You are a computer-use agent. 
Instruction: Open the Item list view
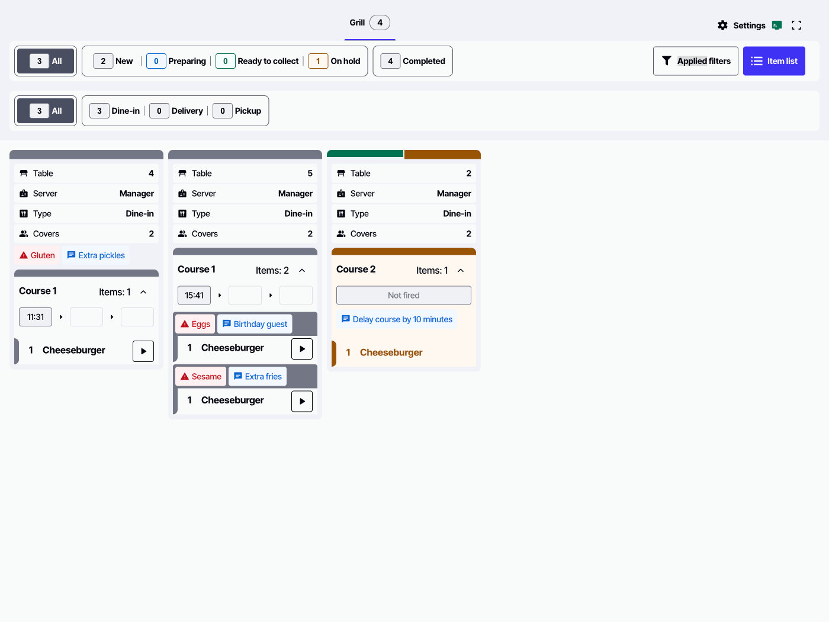[x=774, y=60]
